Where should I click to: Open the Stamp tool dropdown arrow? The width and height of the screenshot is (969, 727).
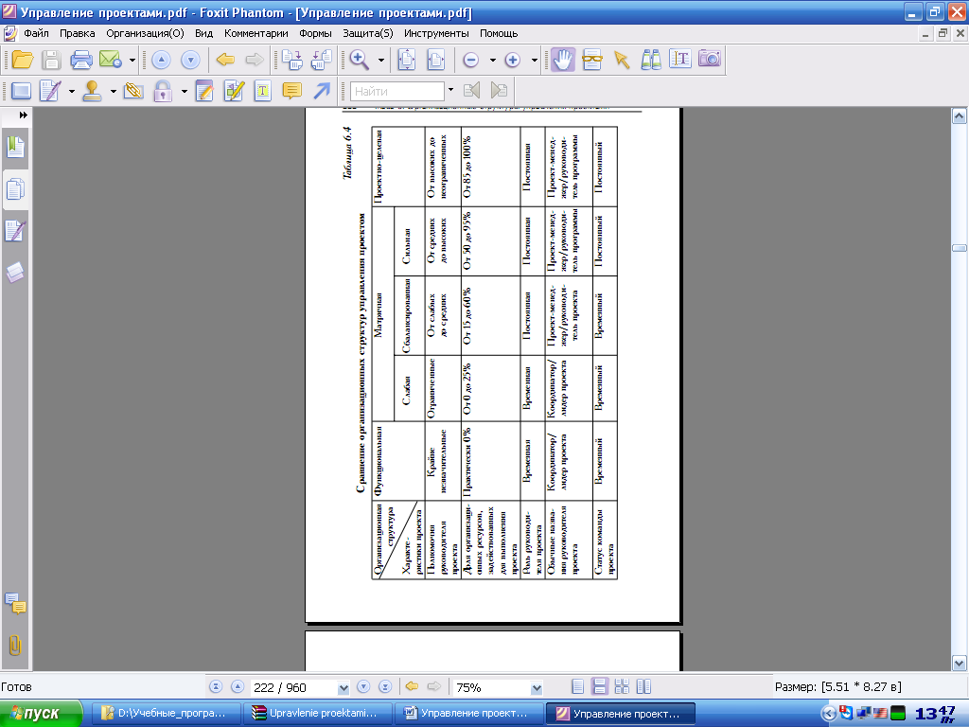coord(114,92)
